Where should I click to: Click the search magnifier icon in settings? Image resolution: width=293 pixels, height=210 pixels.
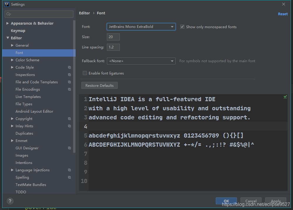(9, 14)
